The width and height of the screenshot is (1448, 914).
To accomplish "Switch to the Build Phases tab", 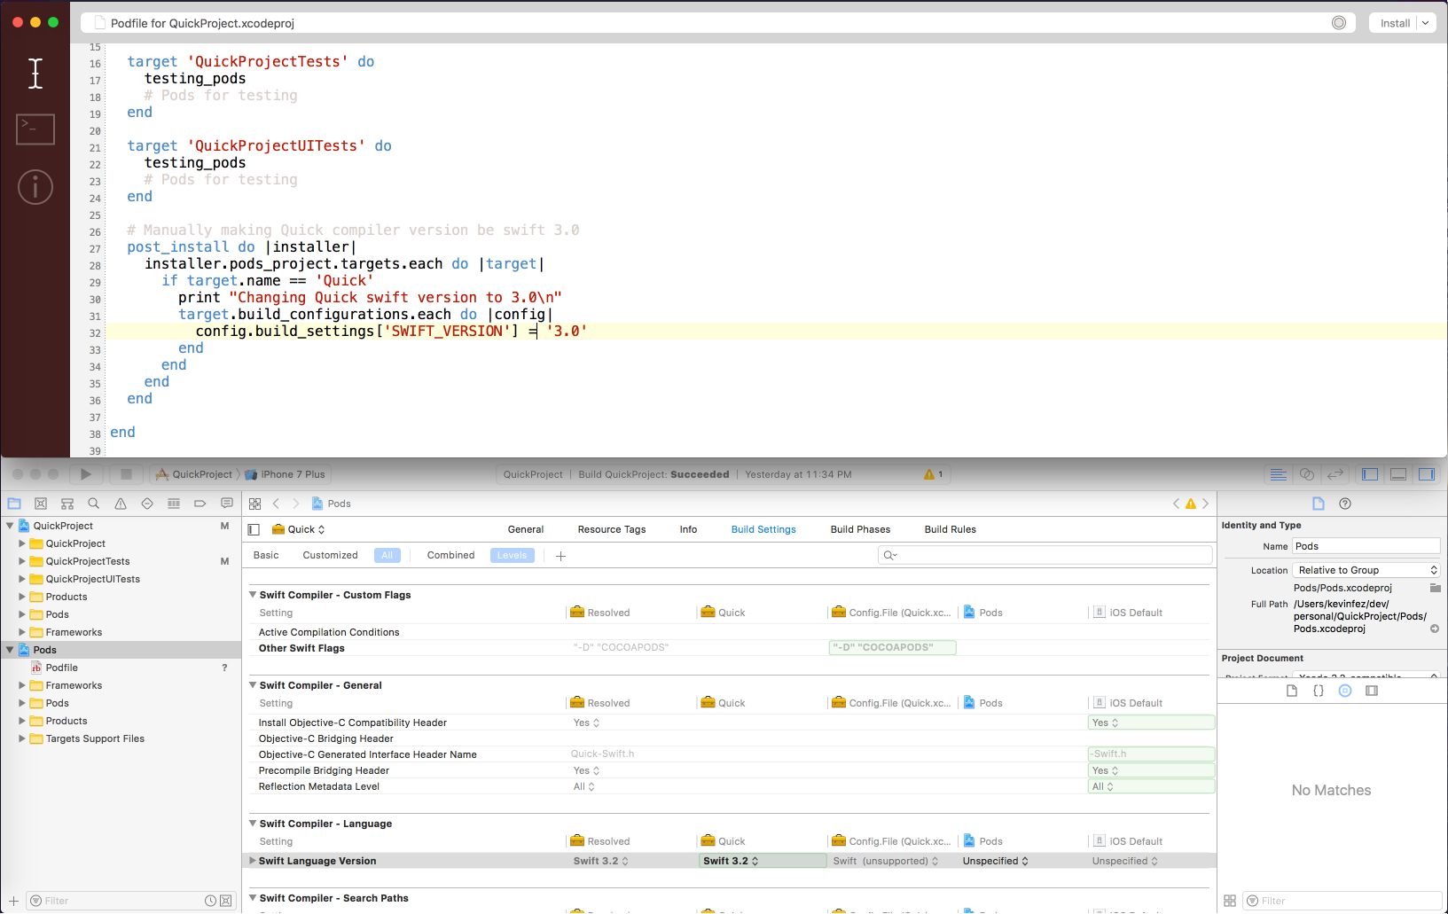I will coord(860,529).
